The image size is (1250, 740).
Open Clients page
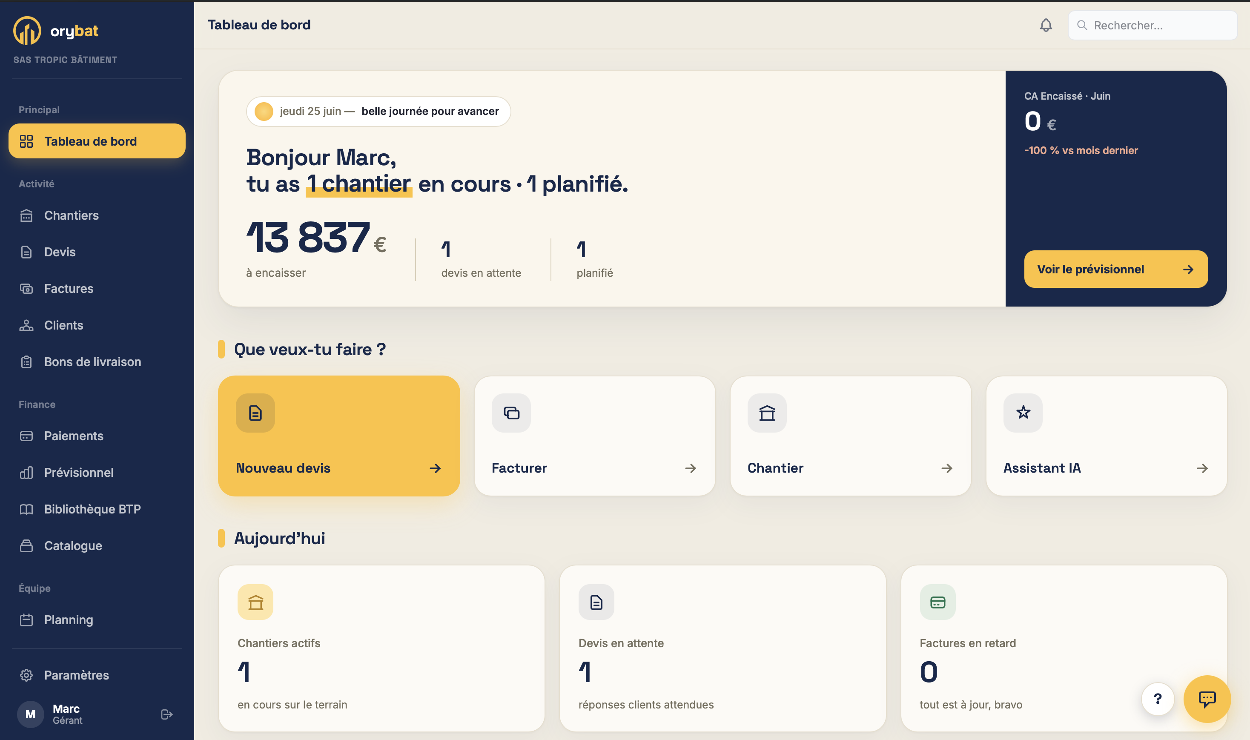coord(97,325)
